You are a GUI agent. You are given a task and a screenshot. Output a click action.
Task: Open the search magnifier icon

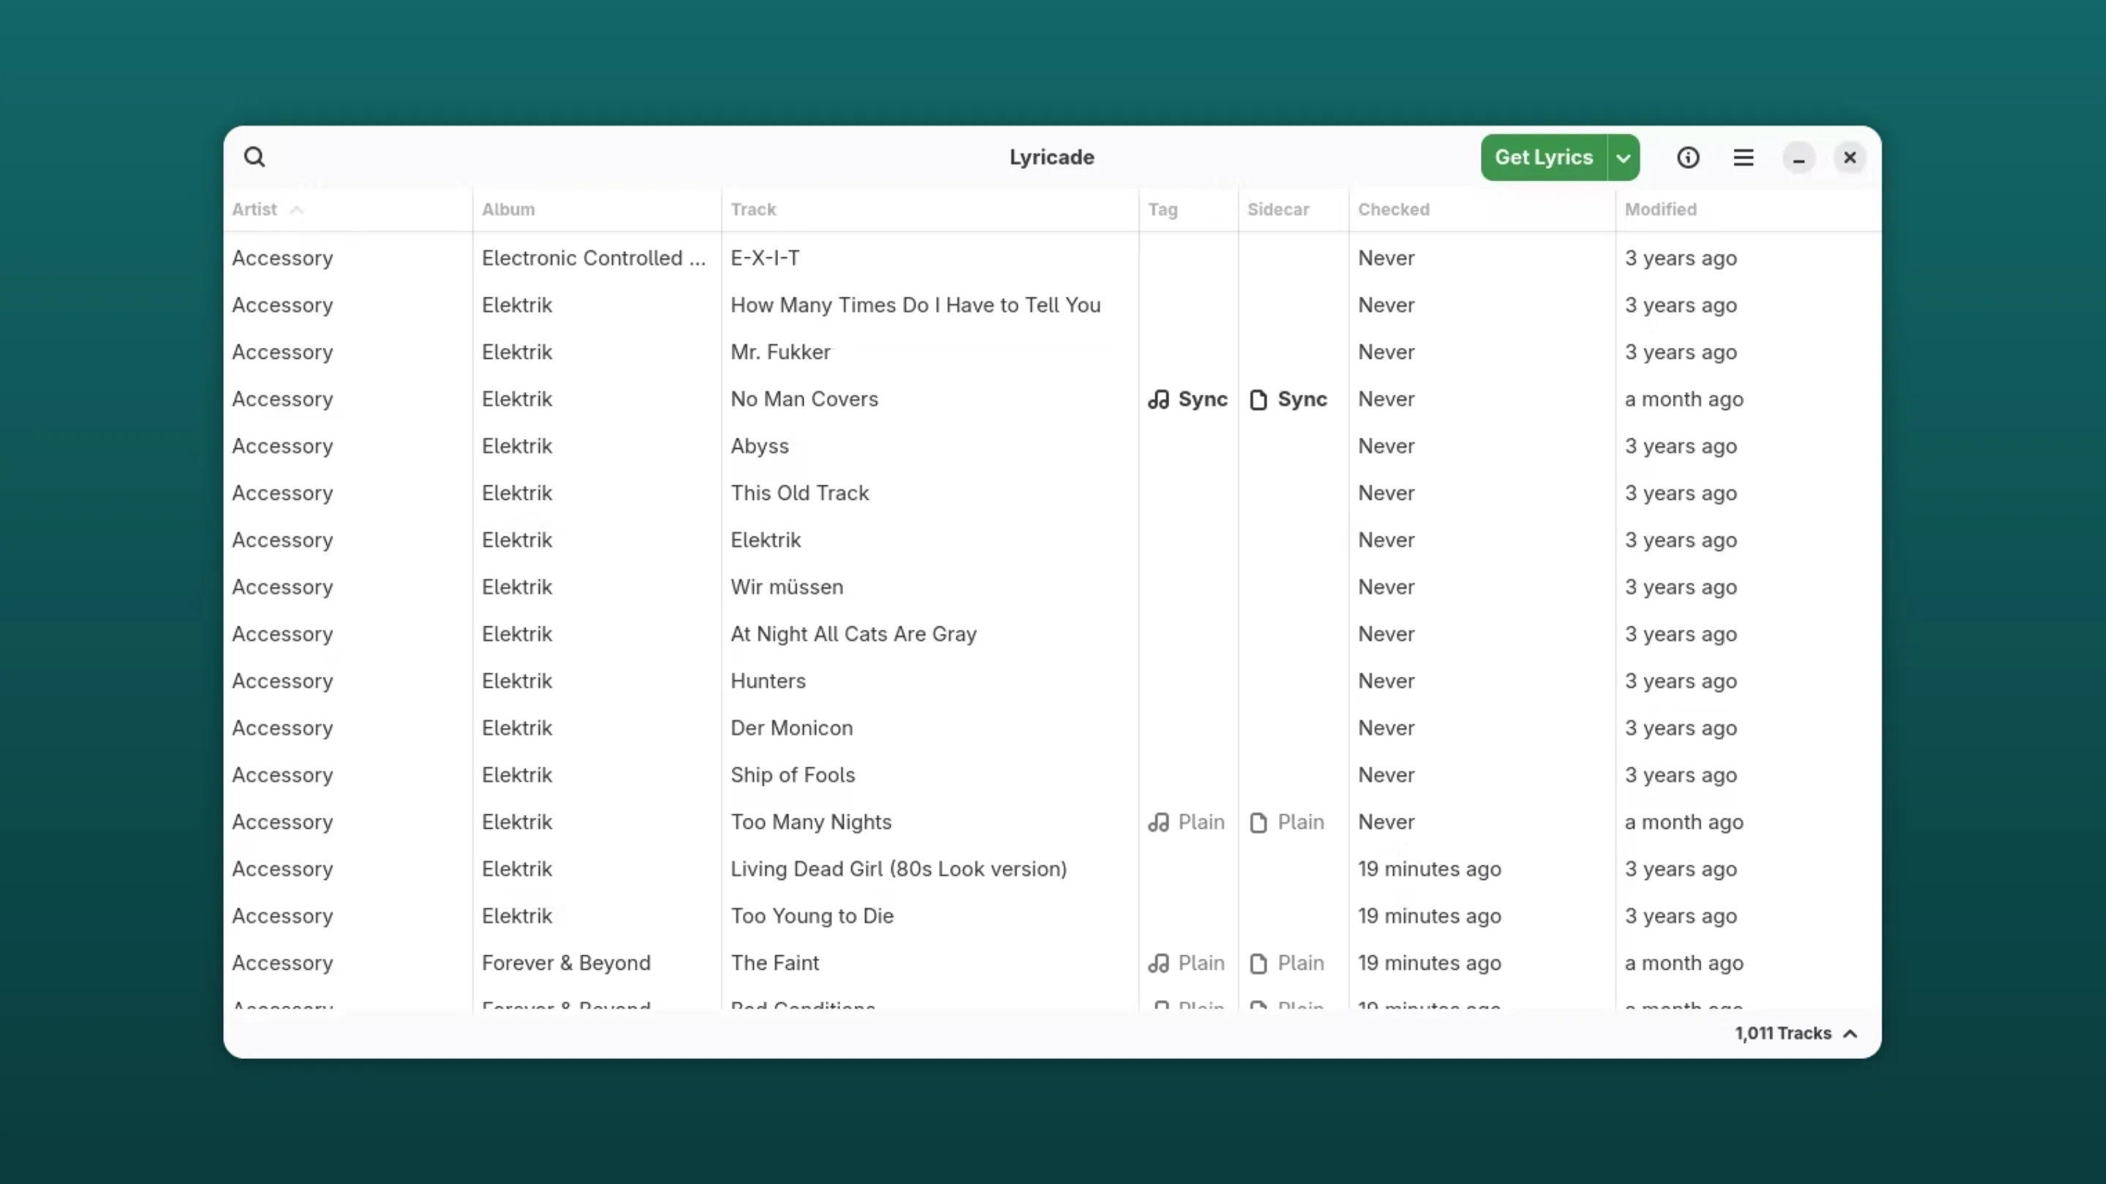(x=254, y=157)
